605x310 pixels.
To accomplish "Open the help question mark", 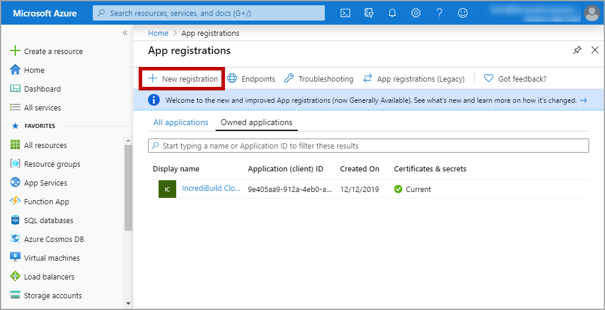I will pyautogui.click(x=439, y=13).
